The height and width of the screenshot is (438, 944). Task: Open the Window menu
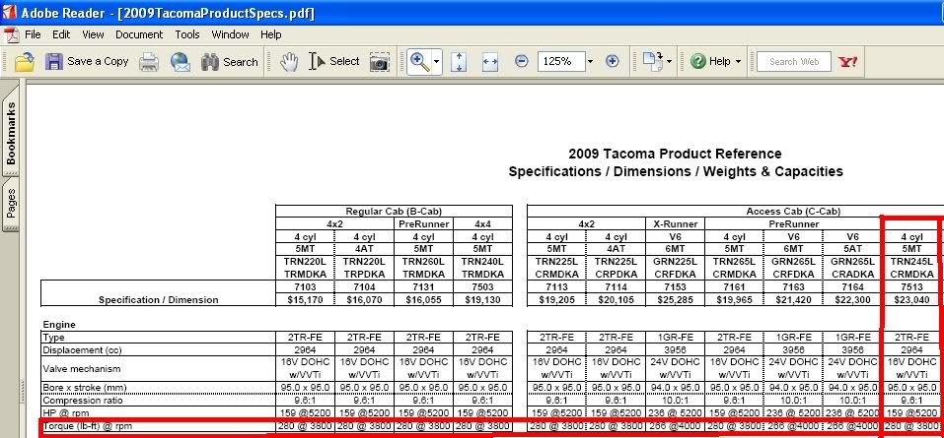230,34
